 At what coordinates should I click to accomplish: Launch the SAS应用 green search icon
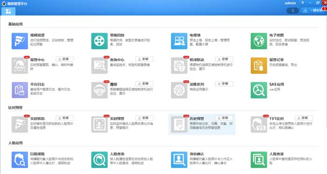(x=259, y=90)
